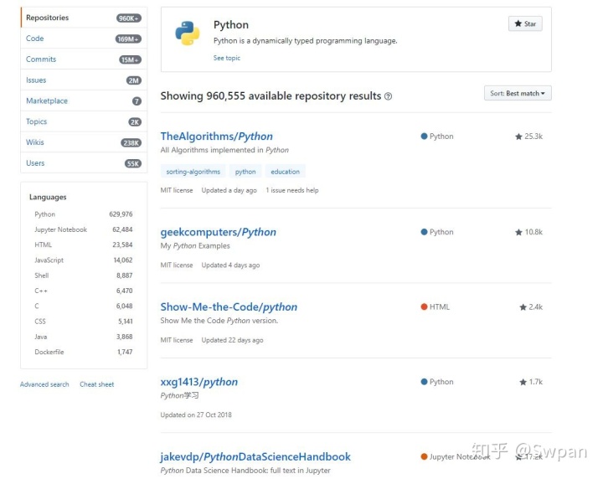
Task: Click the Marketplace count badge showing 7
Action: click(137, 101)
